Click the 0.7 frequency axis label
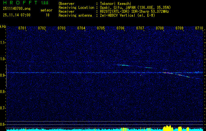Screen dimensions: 206x131 [3, 108]
